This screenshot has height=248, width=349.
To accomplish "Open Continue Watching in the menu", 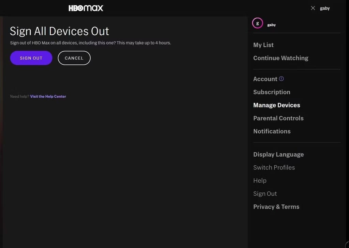I will point(281,58).
